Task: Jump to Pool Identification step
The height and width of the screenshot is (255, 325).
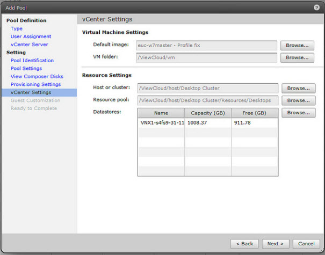Action: (32, 61)
